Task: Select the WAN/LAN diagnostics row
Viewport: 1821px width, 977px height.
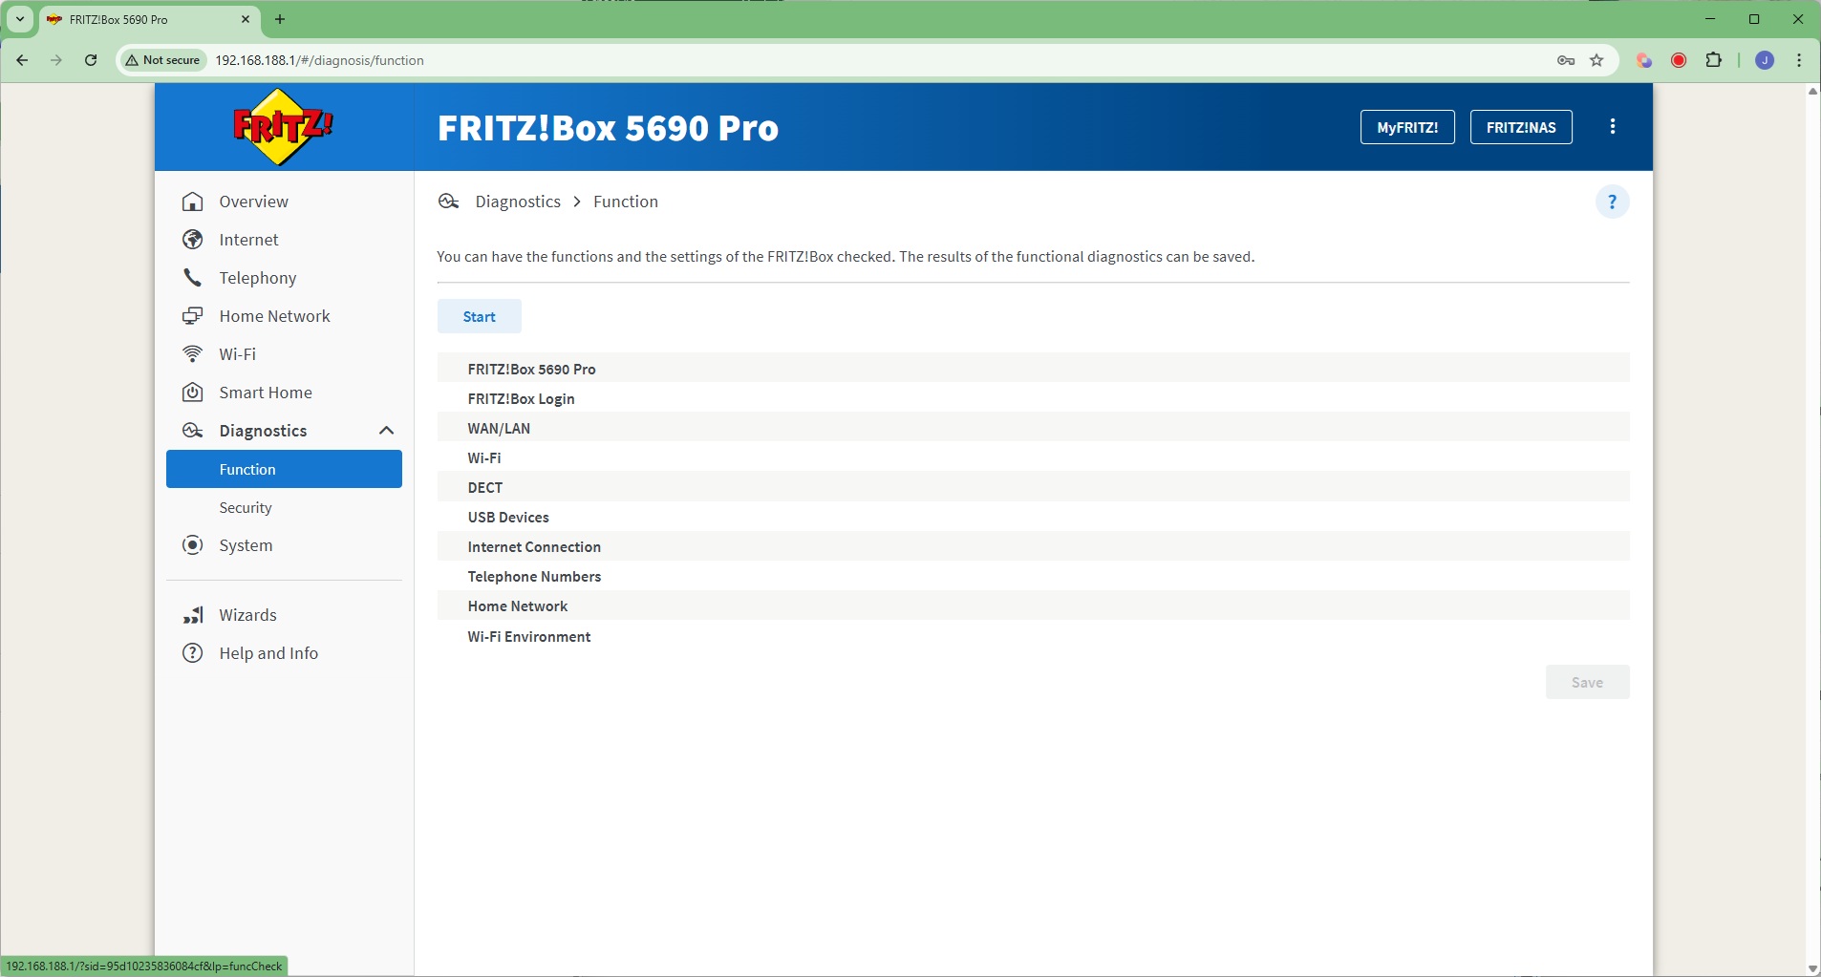Action: (x=1034, y=428)
